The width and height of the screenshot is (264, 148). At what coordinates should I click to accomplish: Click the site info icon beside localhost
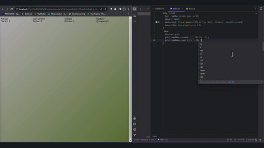pyautogui.click(x=17, y=9)
